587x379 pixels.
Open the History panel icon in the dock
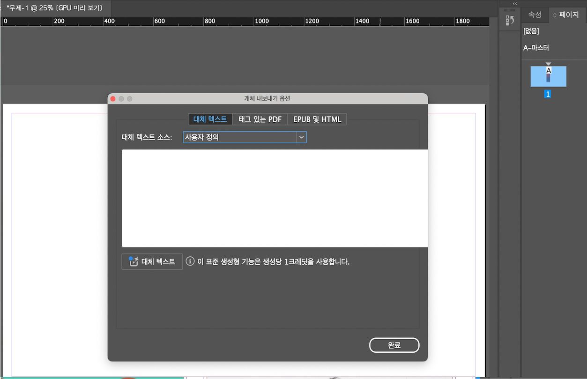[x=510, y=21]
